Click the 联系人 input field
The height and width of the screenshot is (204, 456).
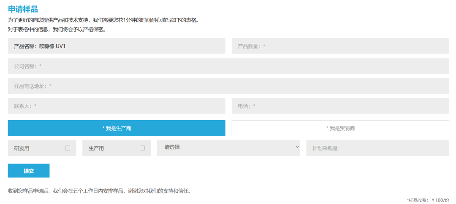[116, 106]
